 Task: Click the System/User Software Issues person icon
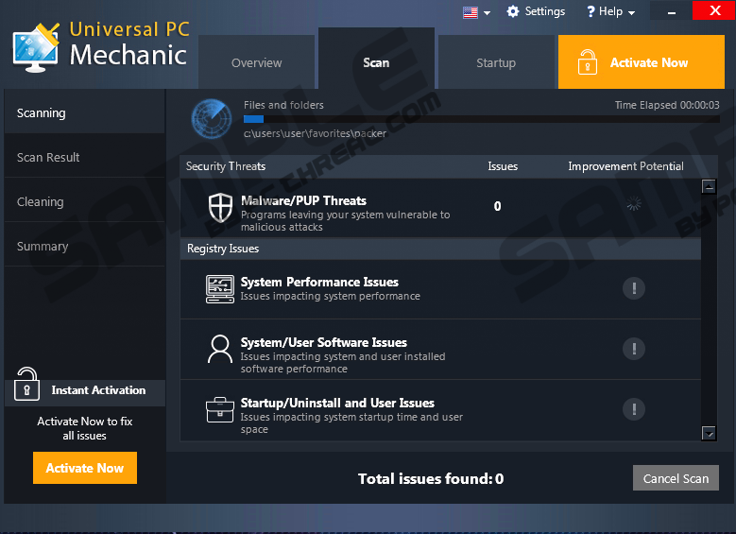[220, 349]
